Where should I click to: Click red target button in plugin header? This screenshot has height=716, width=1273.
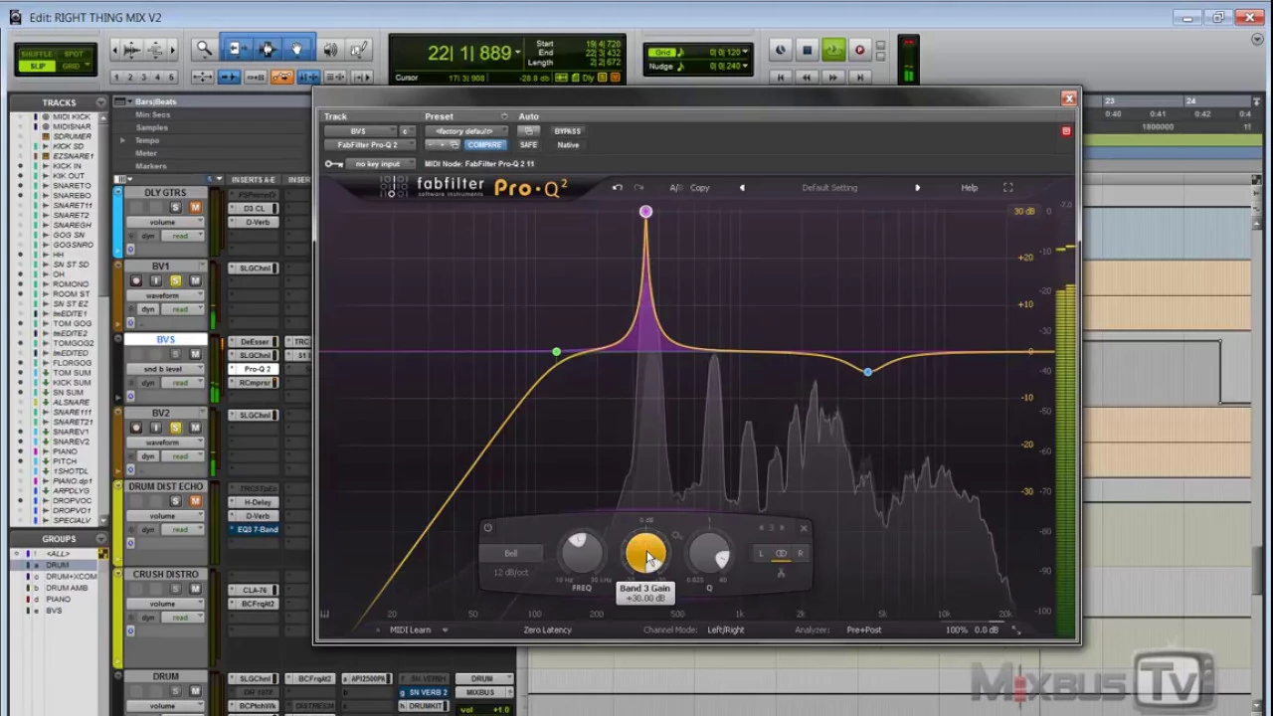click(x=1066, y=131)
